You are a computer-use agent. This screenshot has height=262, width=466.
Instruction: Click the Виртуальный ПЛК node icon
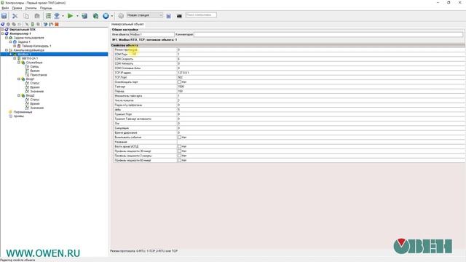pyautogui.click(x=7, y=29)
